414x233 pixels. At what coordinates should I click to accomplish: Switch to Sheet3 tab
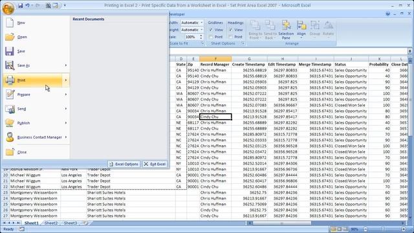tap(71, 223)
